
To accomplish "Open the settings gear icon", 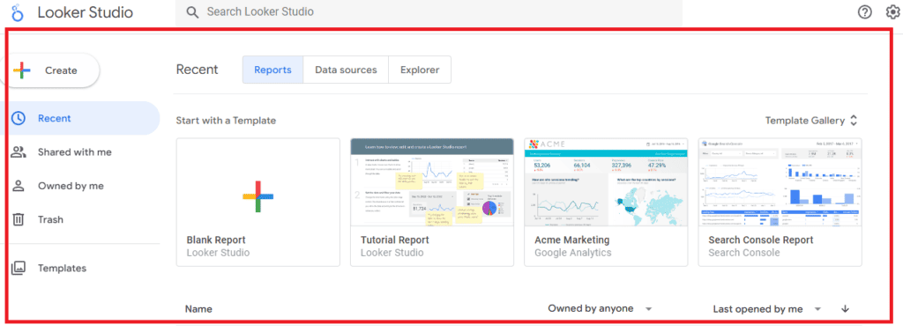I will click(892, 12).
